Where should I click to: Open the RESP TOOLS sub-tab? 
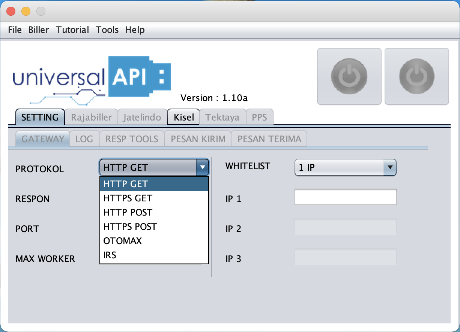coord(132,139)
